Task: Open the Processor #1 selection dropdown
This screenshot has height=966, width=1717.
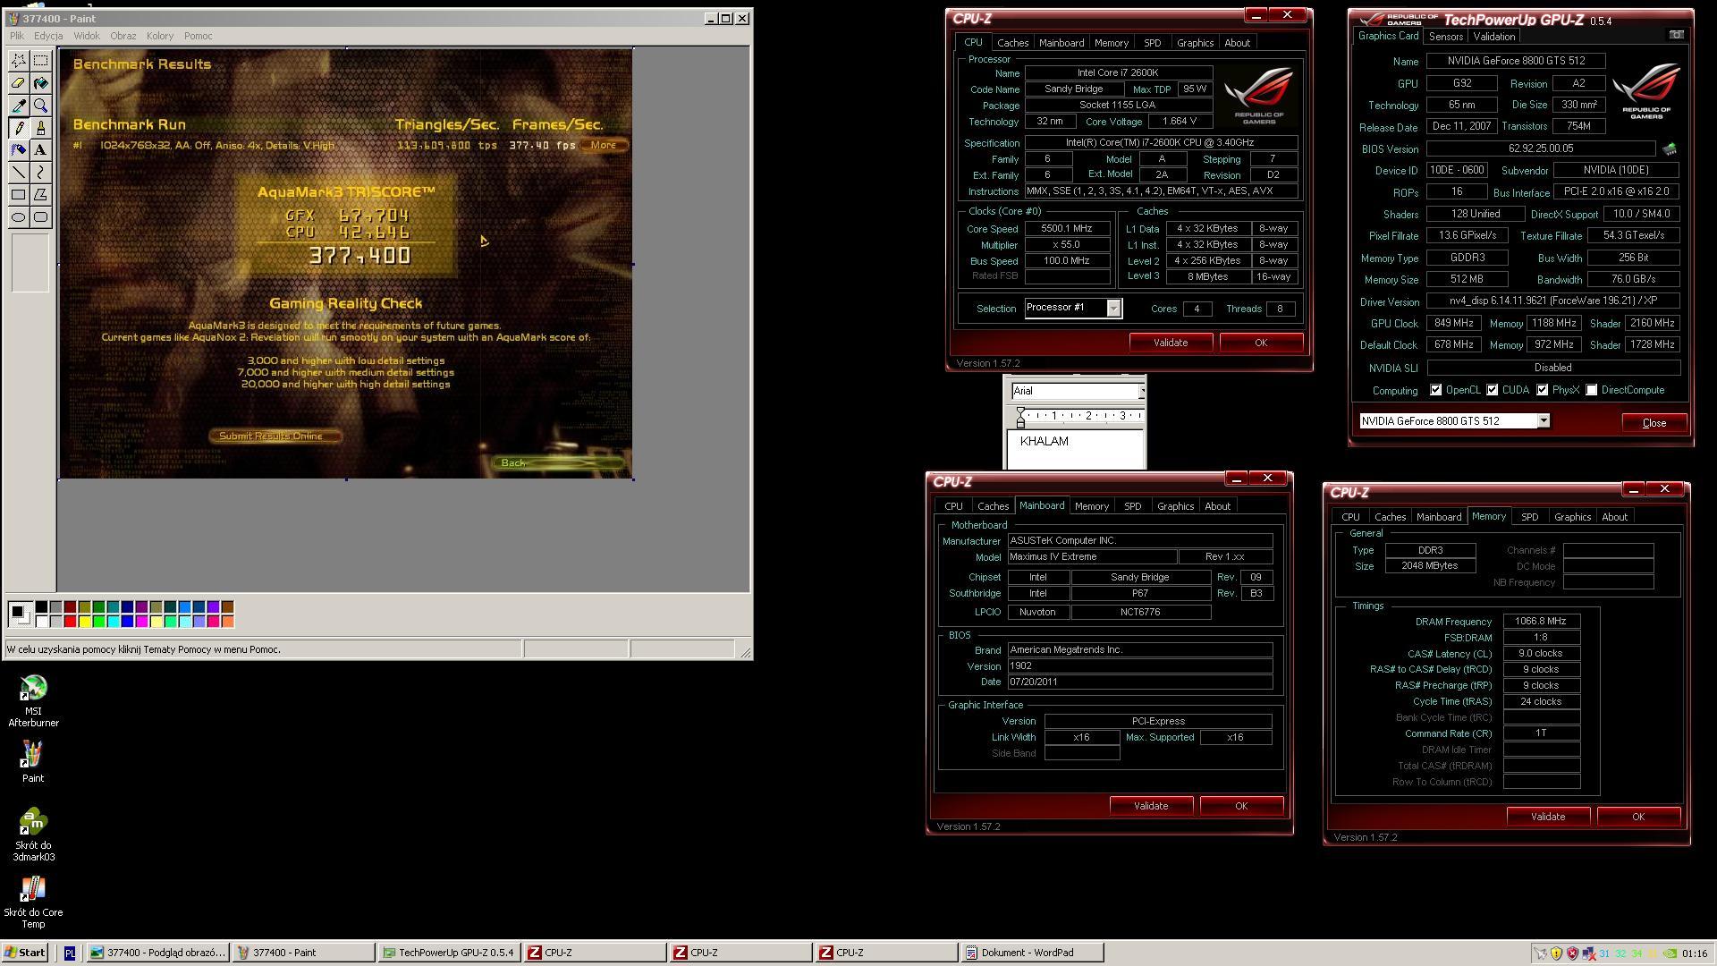Action: pyautogui.click(x=1113, y=309)
